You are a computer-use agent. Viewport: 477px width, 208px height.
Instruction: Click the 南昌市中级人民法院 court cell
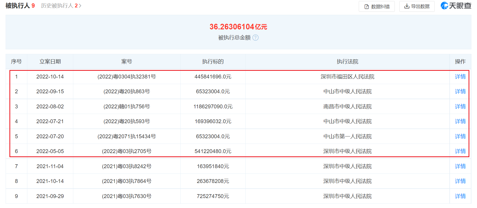coord(347,107)
